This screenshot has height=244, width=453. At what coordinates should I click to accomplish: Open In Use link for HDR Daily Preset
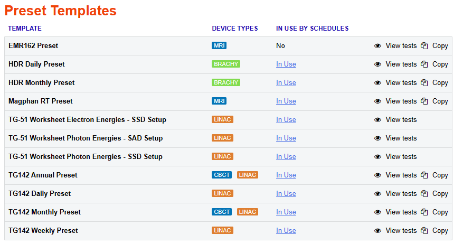click(x=286, y=64)
